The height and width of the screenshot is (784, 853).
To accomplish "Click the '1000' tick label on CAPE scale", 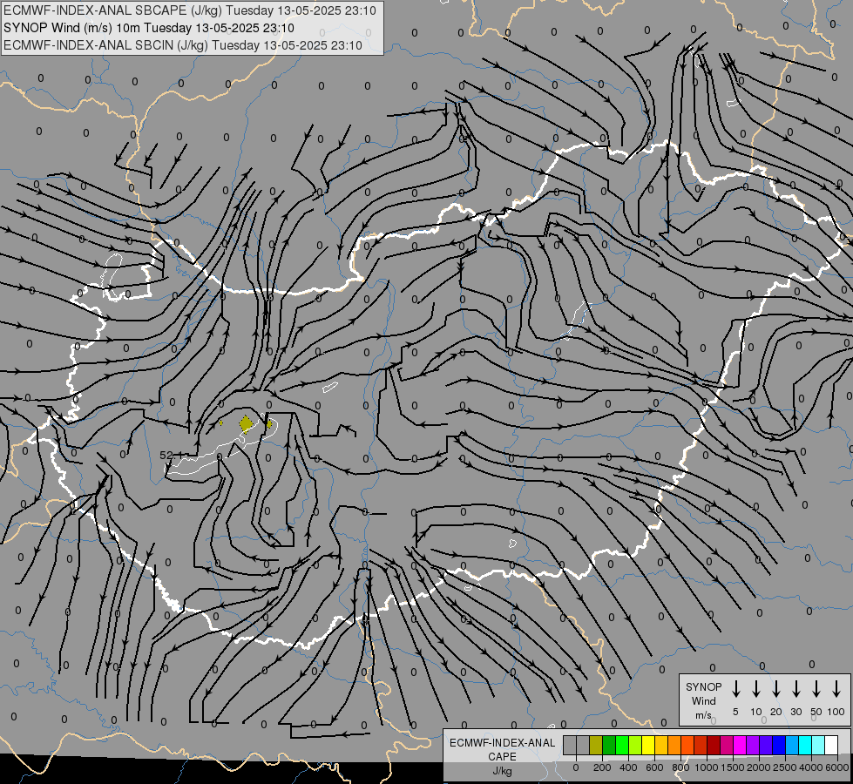I will point(707,767).
